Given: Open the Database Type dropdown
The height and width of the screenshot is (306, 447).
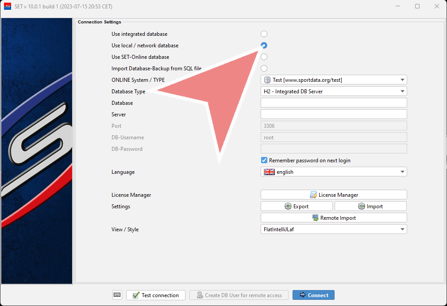Looking at the screenshot, I should click(x=334, y=92).
